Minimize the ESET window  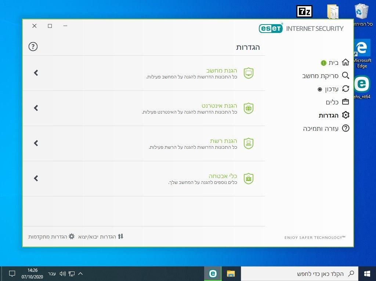click(x=65, y=26)
